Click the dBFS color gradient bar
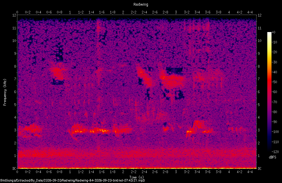The height and width of the screenshot is (183, 282). point(269,92)
